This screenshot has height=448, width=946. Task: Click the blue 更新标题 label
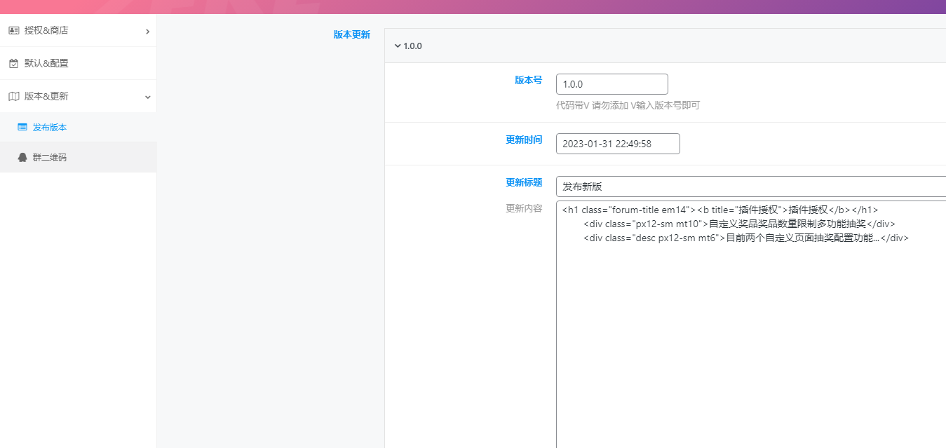click(524, 182)
